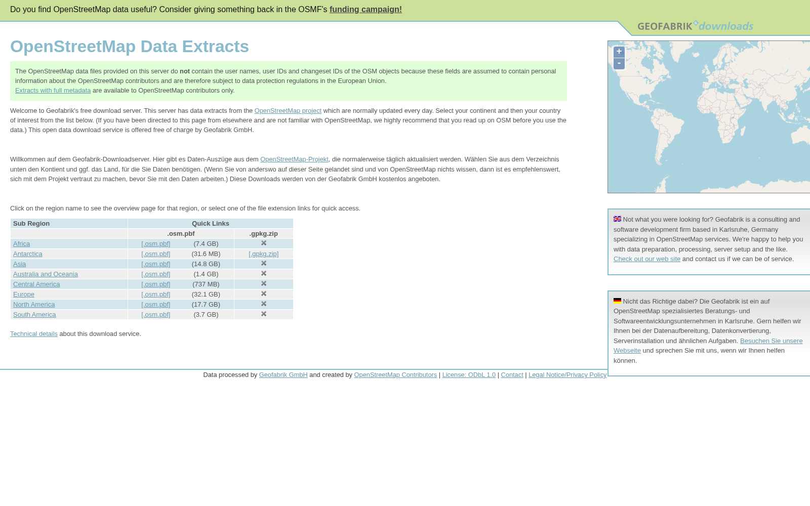Click the X mark in Africa's gpkg column

(264, 243)
